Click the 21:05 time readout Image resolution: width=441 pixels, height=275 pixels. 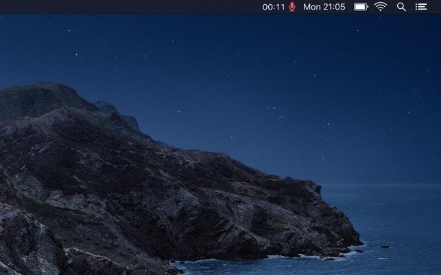pyautogui.click(x=334, y=7)
